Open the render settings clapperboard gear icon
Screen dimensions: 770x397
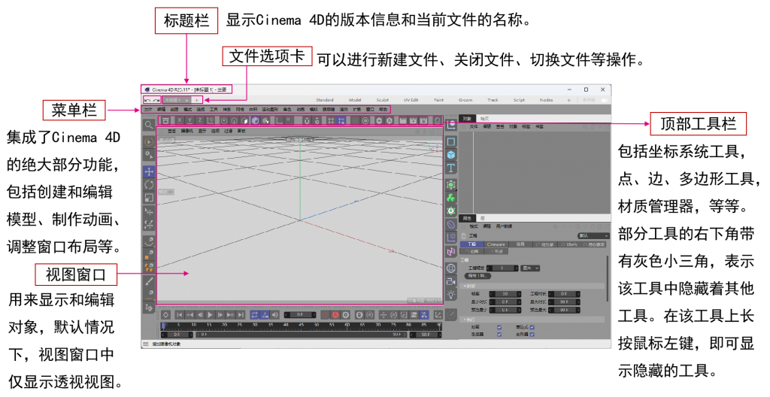tap(424, 120)
